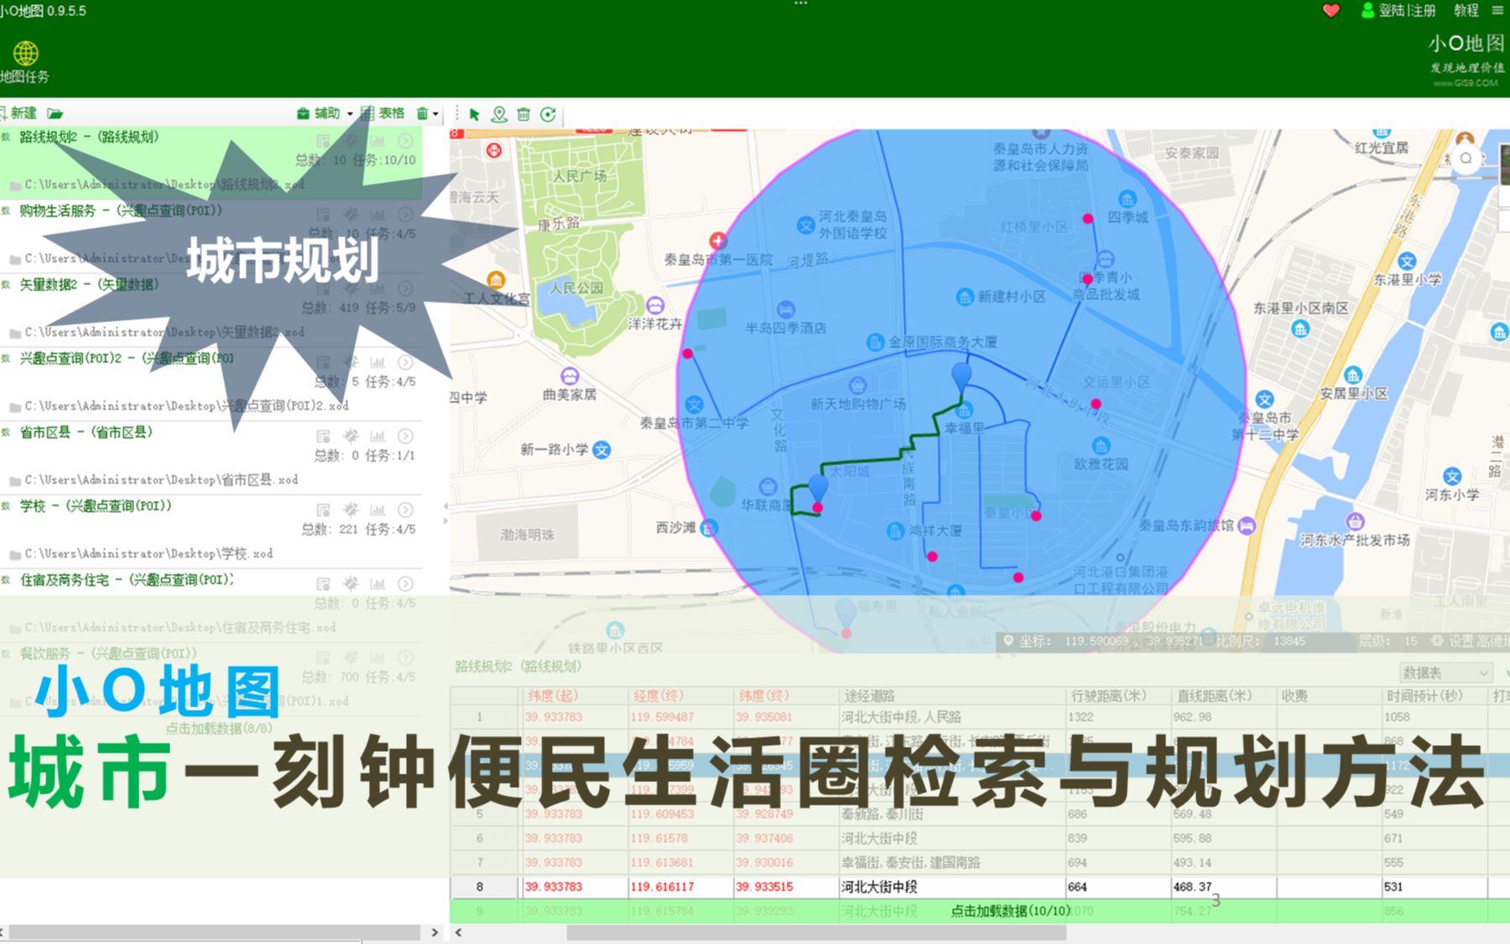Image resolution: width=1510 pixels, height=944 pixels.
Task: Click gear icon in 学校 row
Action: pos(351,510)
